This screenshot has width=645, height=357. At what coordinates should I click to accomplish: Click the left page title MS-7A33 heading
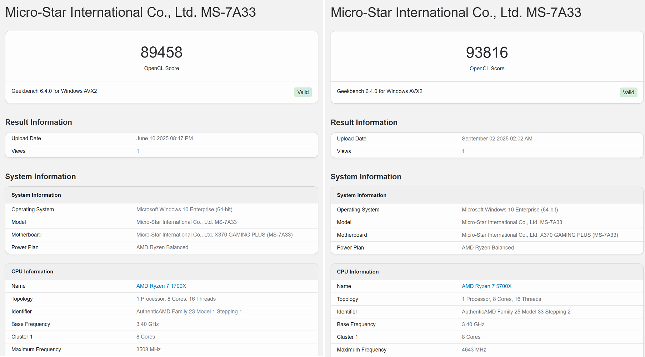click(x=130, y=12)
